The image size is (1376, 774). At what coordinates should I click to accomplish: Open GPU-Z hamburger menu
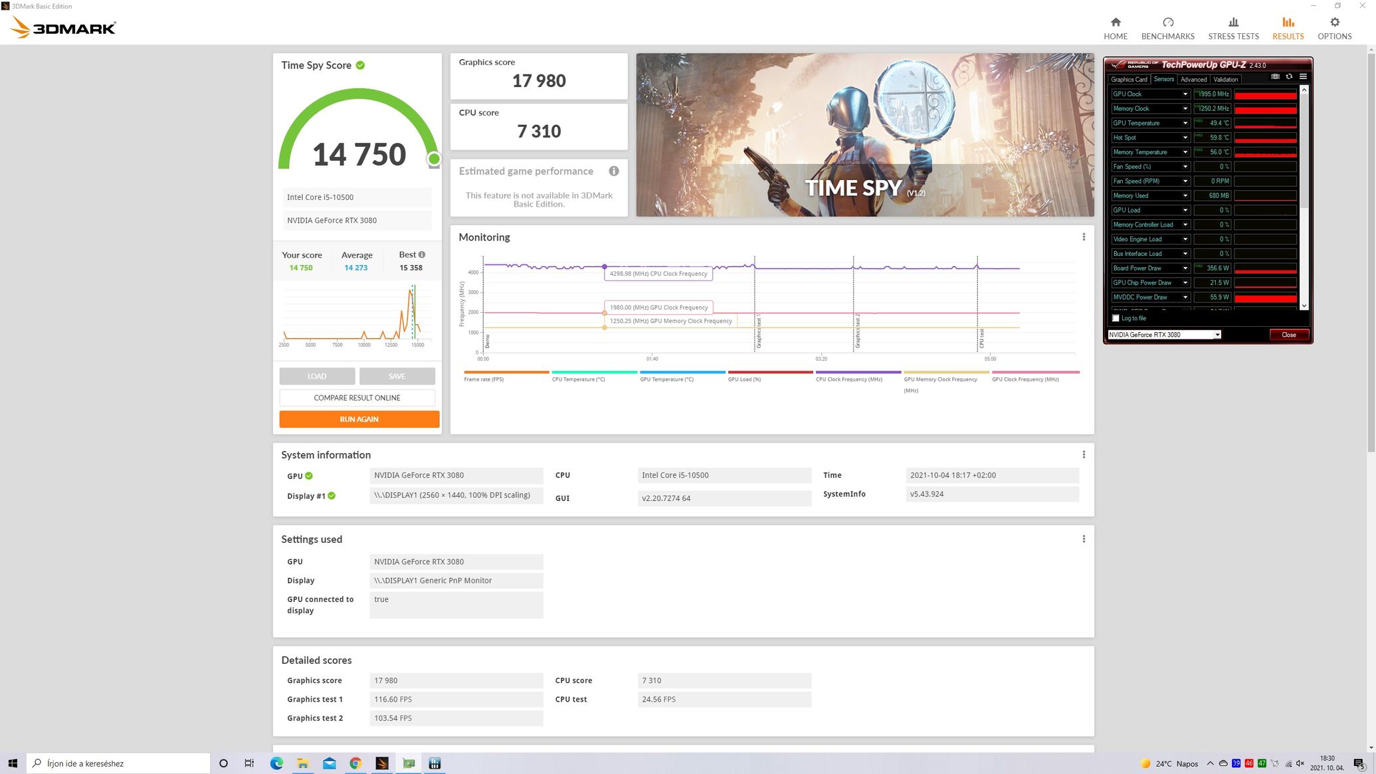click(1303, 77)
